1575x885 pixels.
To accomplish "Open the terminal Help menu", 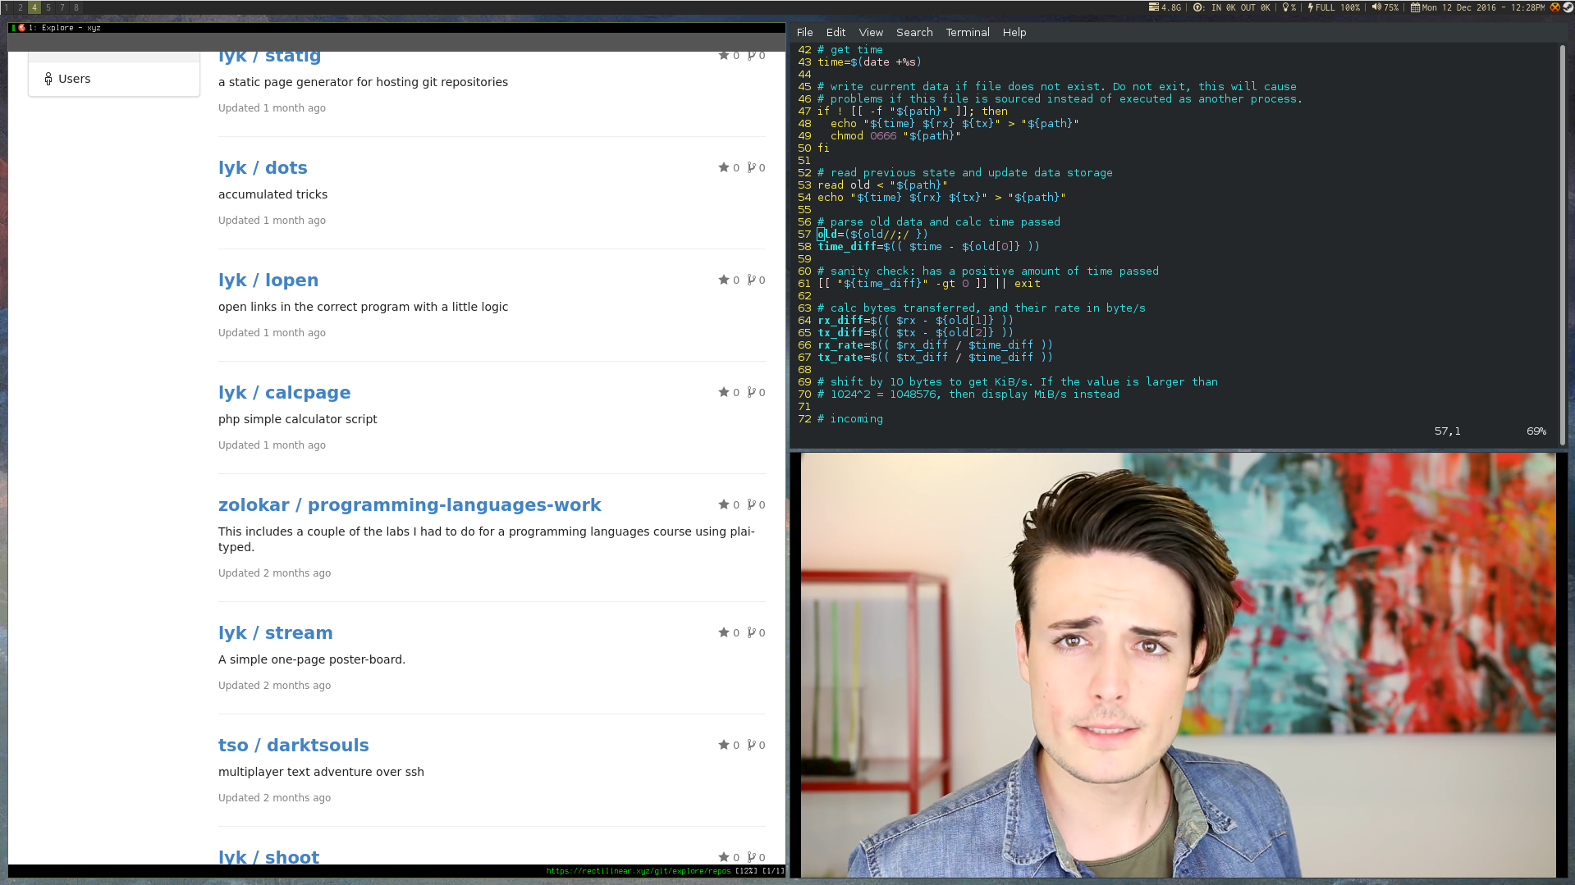I will point(1014,32).
